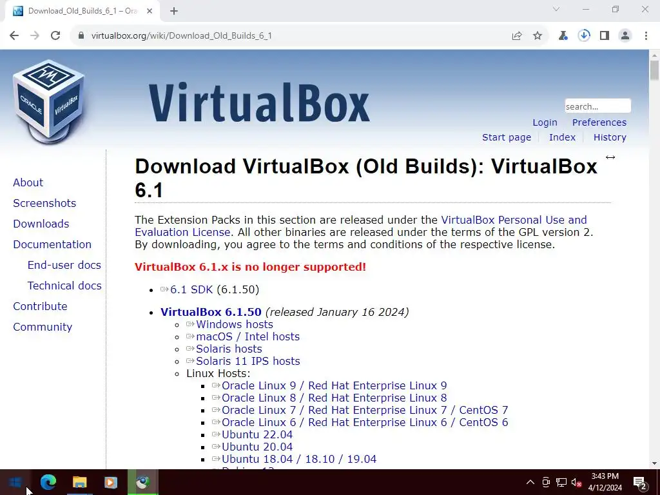Open the Chrome three-dot menu
Viewport: 660px width, 495px height.
pyautogui.click(x=646, y=36)
